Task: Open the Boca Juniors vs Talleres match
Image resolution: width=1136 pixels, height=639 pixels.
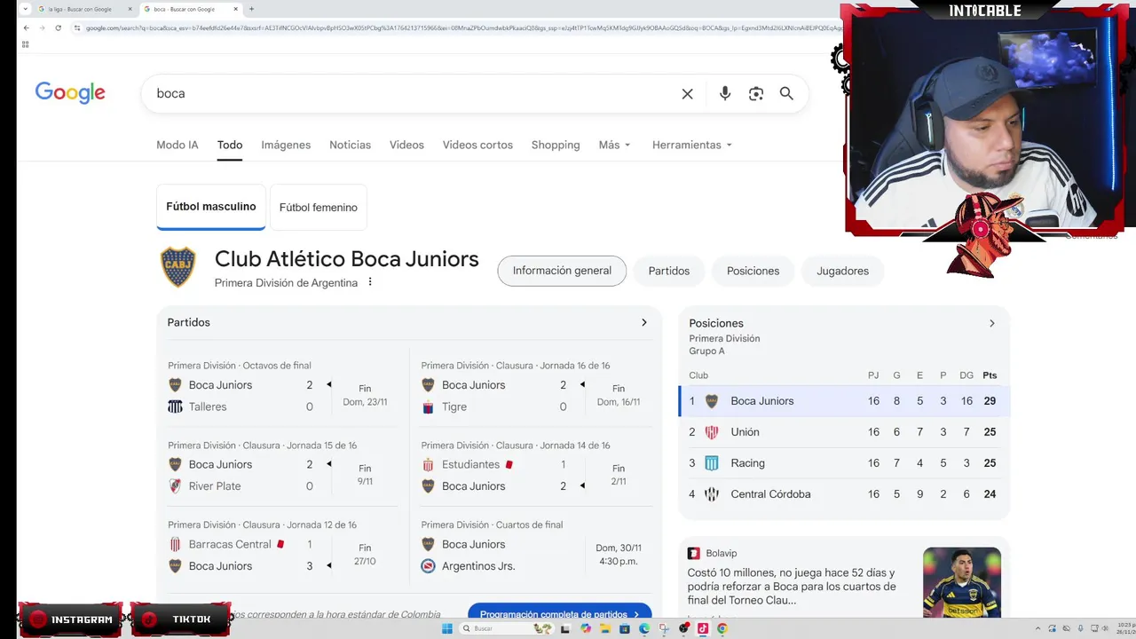Action: [283, 389]
